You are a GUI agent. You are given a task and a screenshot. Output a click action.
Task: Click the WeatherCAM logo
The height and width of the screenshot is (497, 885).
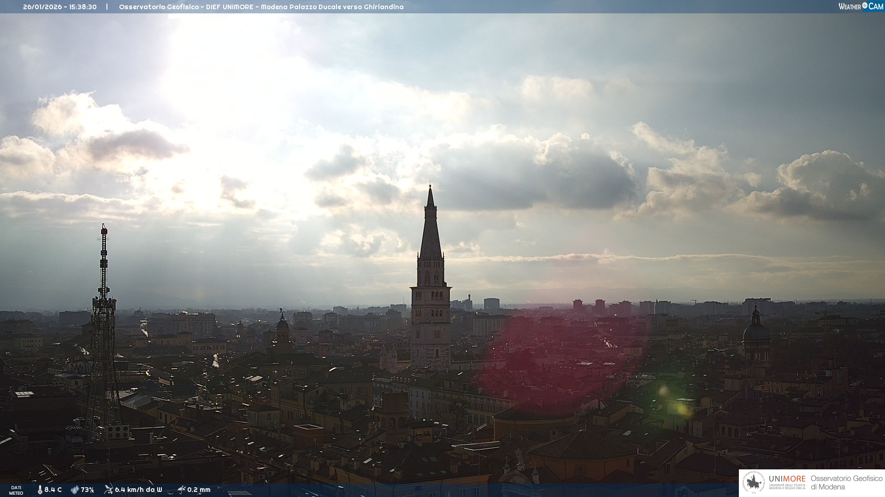click(861, 6)
